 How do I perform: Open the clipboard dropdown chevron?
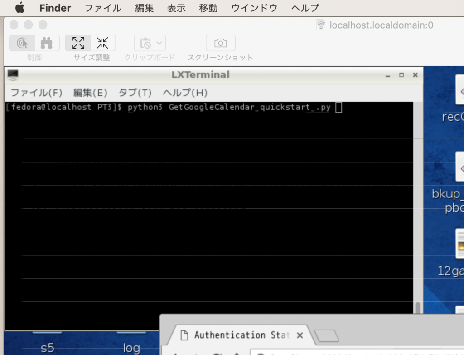tap(158, 42)
